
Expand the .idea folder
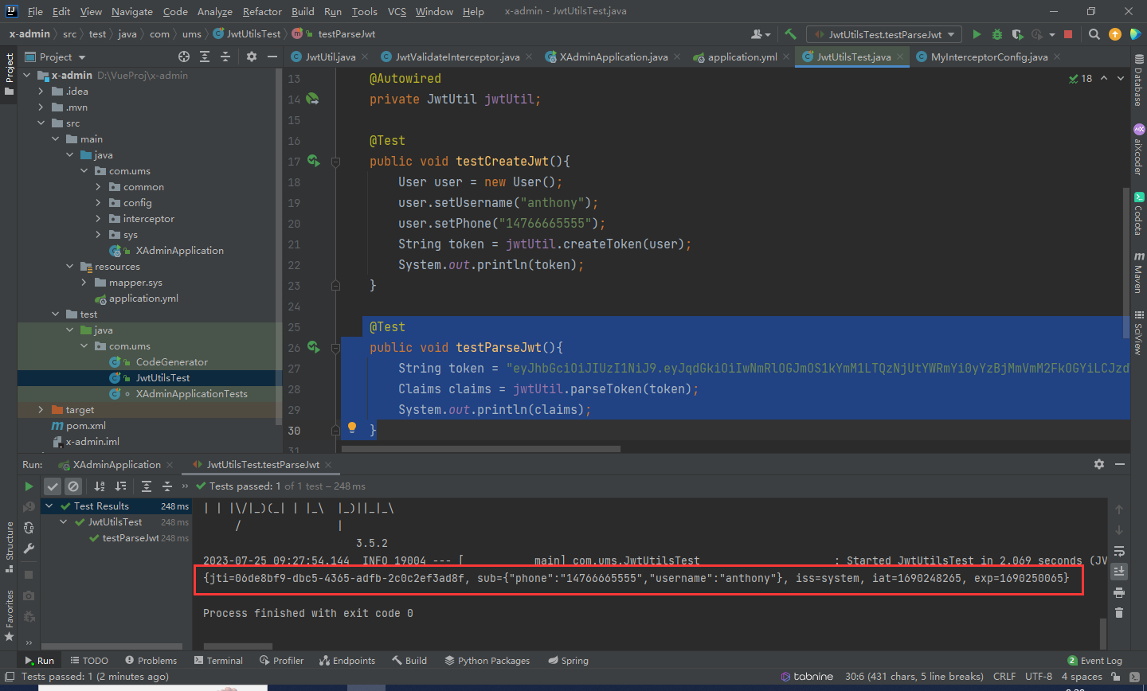click(41, 92)
